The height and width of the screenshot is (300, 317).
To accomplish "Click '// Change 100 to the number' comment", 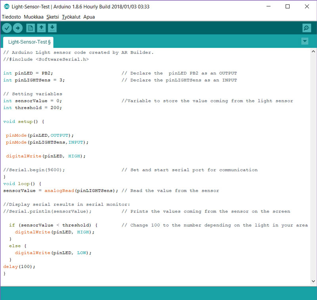I will click(x=215, y=225).
